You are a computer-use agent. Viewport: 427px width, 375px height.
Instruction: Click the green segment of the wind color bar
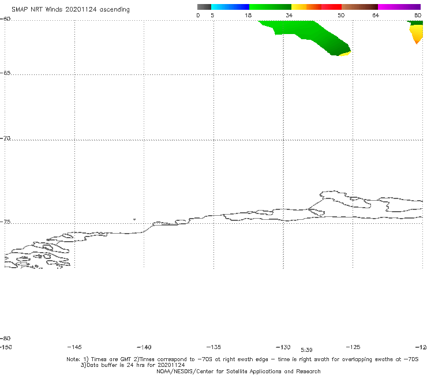[270, 7]
